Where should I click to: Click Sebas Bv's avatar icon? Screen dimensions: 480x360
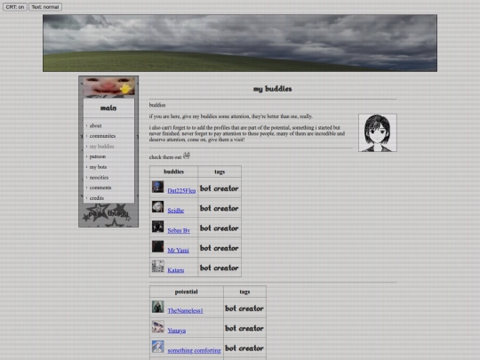(x=158, y=227)
